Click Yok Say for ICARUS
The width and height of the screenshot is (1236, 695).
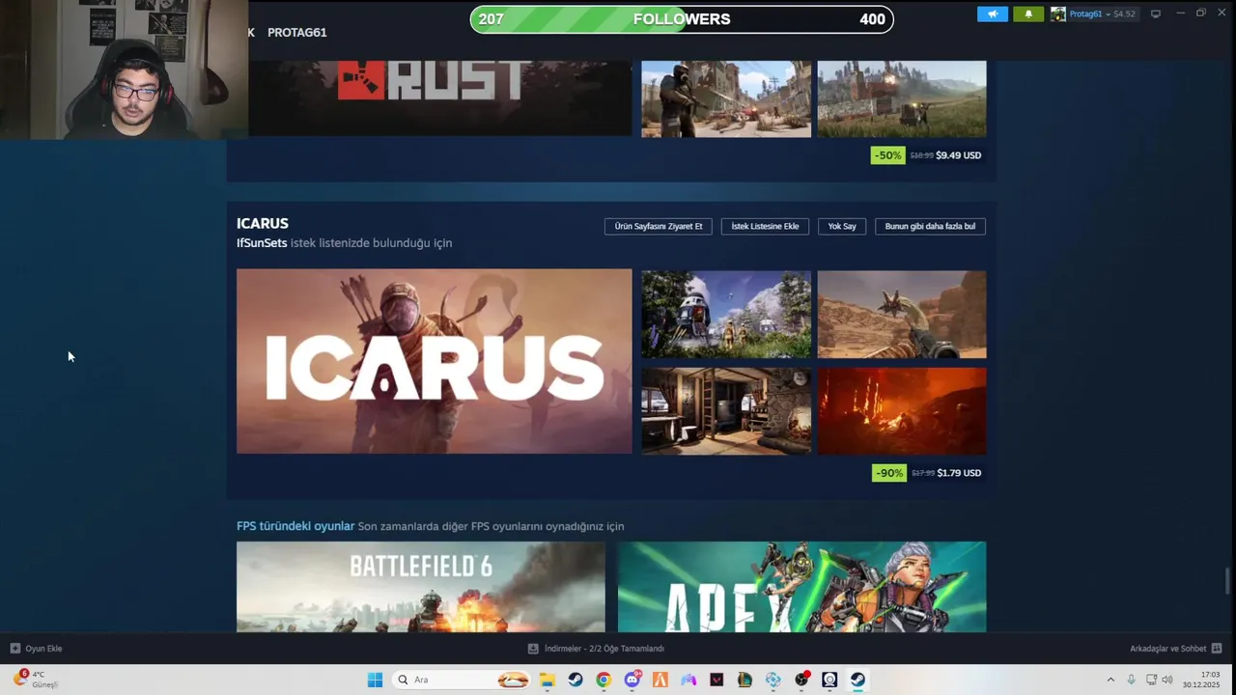pyautogui.click(x=842, y=226)
